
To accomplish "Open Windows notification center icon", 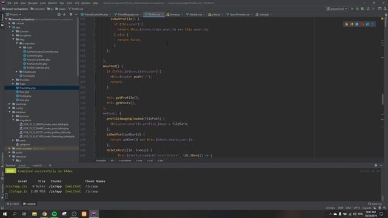I will (381, 214).
